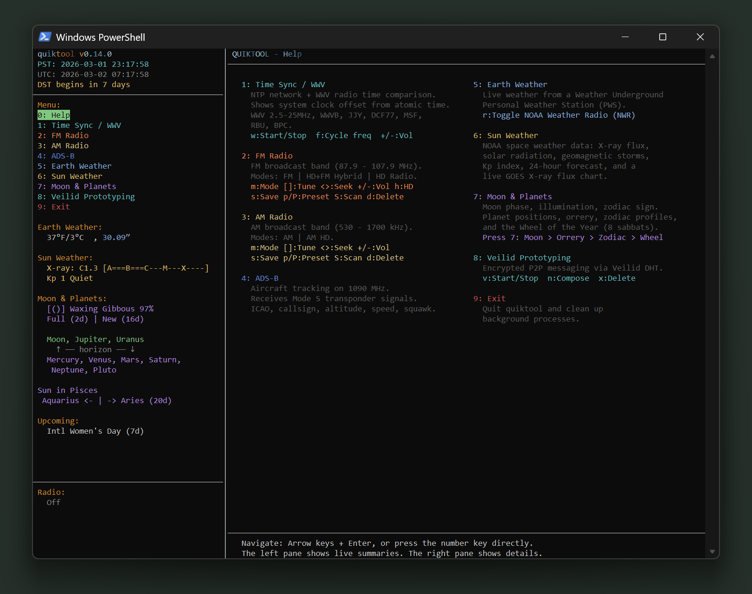The image size is (752, 594).
Task: Click the X-ray flux level bar under Sun Weather
Action: click(x=155, y=268)
